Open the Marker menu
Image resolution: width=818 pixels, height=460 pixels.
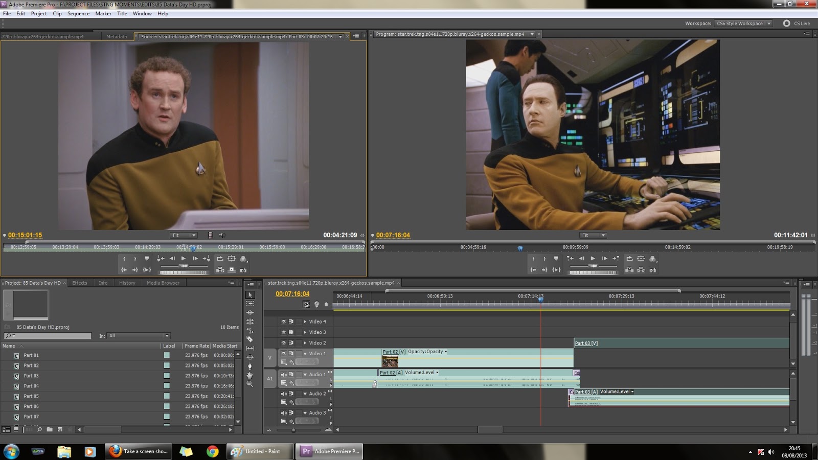[x=103, y=14]
